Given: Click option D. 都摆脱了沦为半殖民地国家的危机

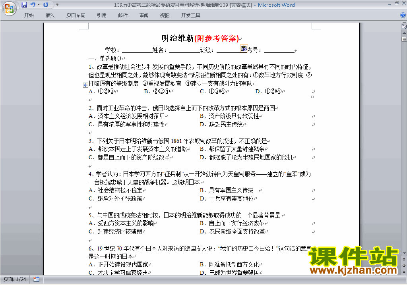Looking at the screenshot, I should [246, 158].
